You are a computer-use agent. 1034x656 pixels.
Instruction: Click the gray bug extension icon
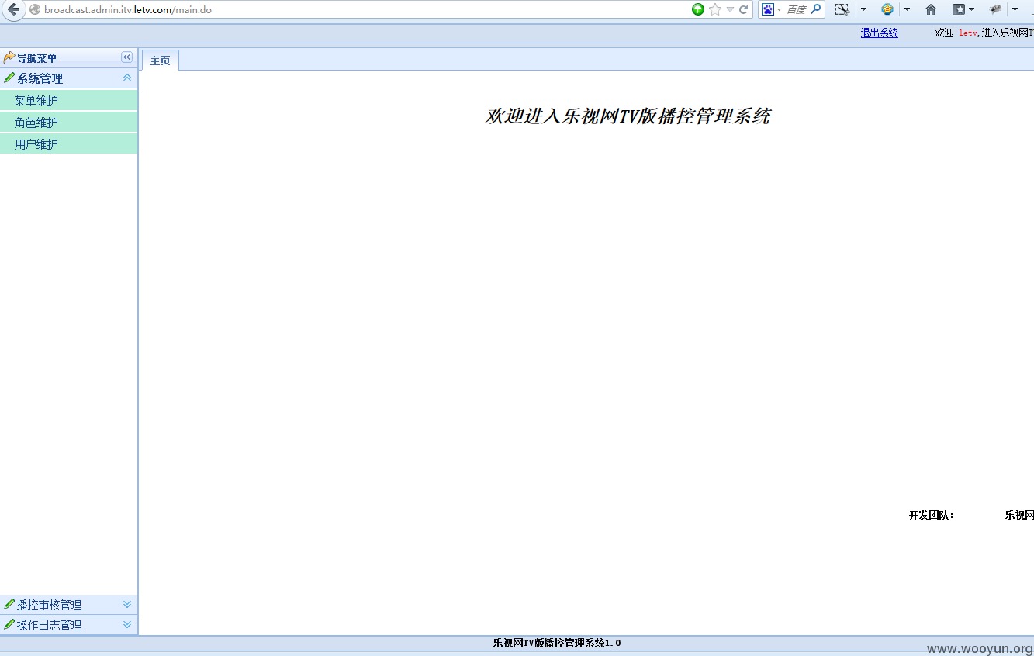coord(996,9)
